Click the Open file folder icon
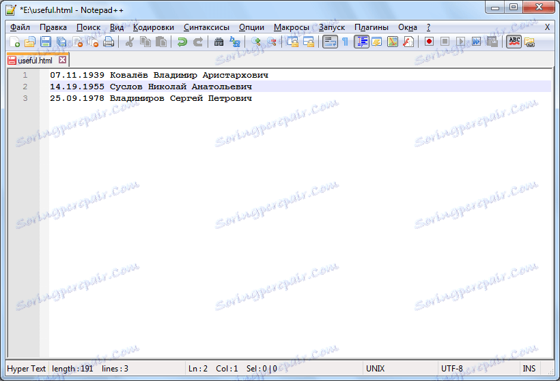This screenshot has width=560, height=381. (x=30, y=42)
